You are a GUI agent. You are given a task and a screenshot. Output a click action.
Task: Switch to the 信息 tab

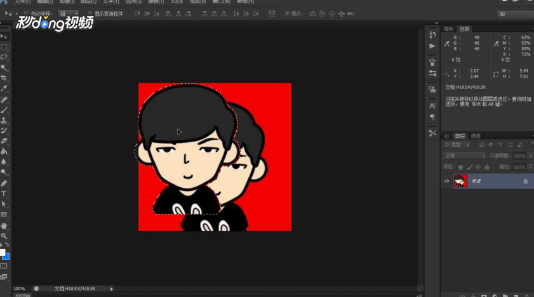coord(464,29)
